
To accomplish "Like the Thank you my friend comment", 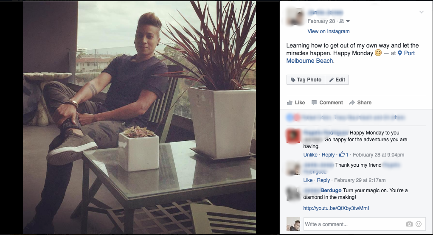I will (308, 180).
